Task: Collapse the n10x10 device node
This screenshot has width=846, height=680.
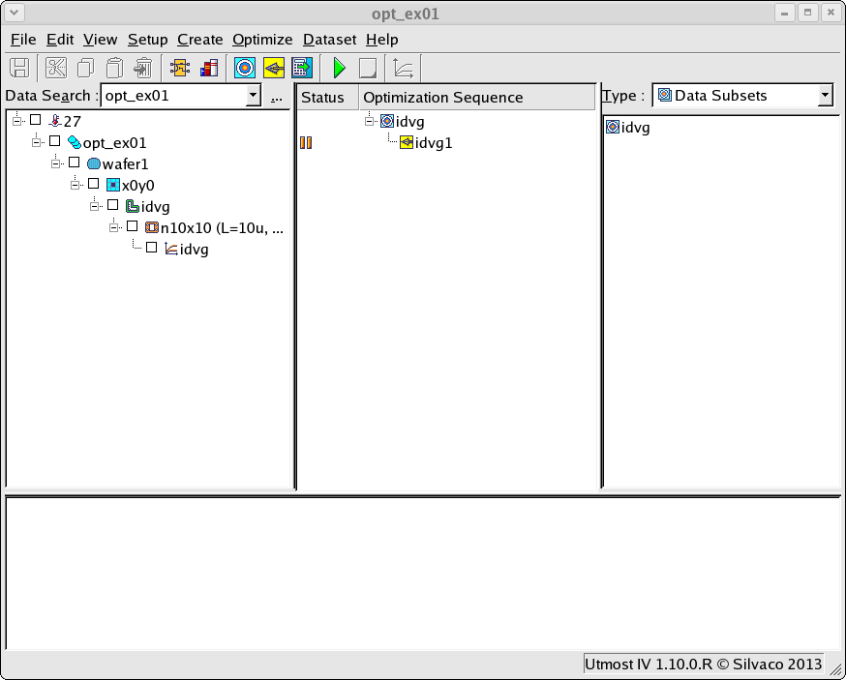Action: (x=114, y=228)
